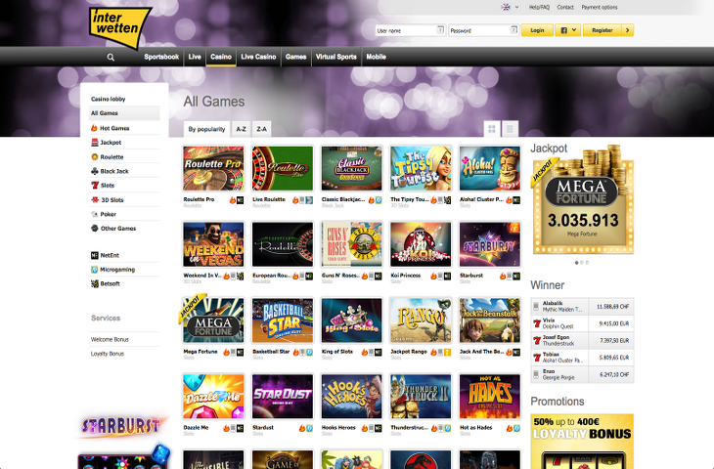Expand the Facebook login dropdown arrow
Viewport: 714px width, 469px height.
tap(574, 30)
